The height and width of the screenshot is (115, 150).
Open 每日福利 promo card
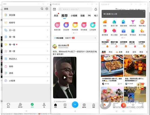tap(105, 43)
